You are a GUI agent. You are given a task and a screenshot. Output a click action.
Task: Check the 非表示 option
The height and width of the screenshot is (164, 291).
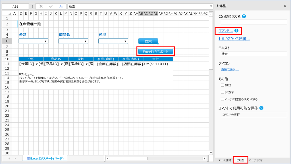[x=223, y=92]
